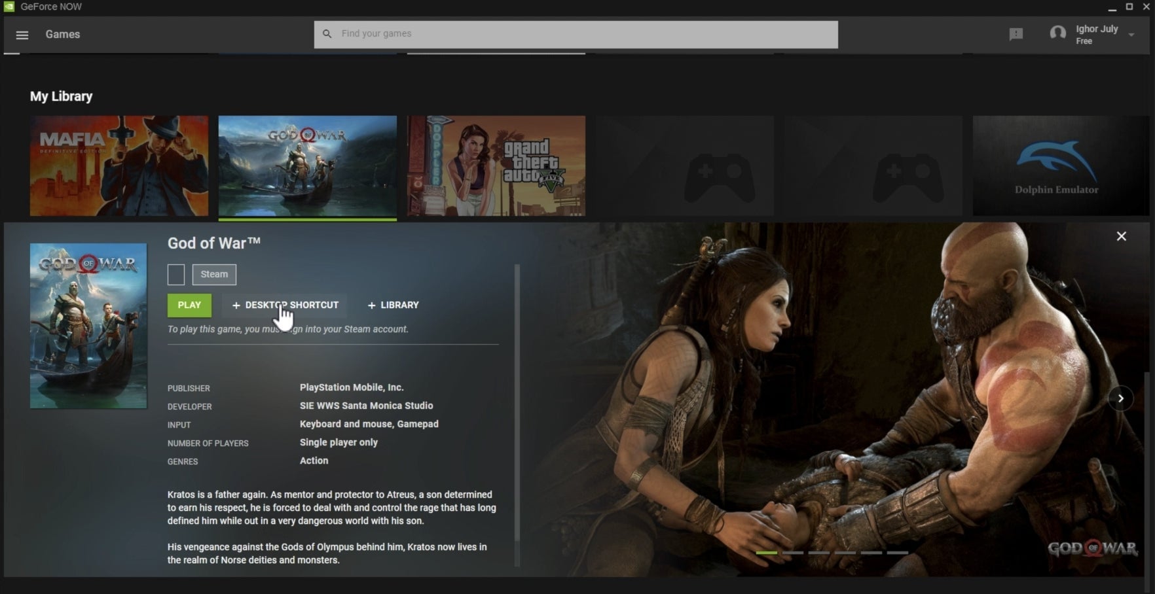Click the plus icon beside LIBRARY
This screenshot has height=594, width=1155.
(370, 305)
